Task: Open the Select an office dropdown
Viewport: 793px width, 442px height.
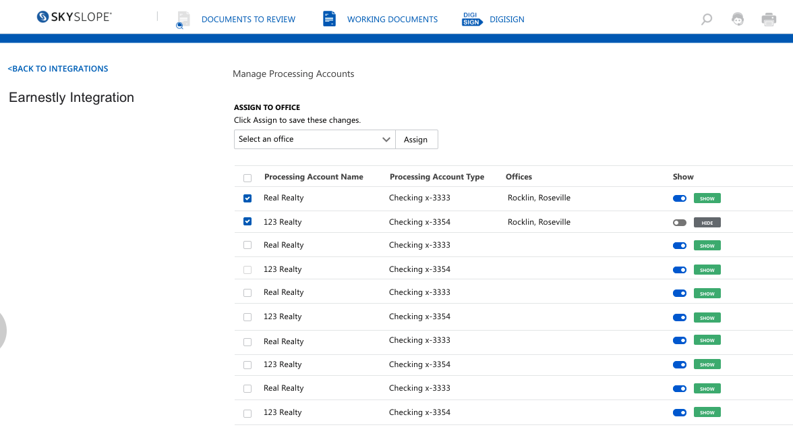Action: point(314,139)
